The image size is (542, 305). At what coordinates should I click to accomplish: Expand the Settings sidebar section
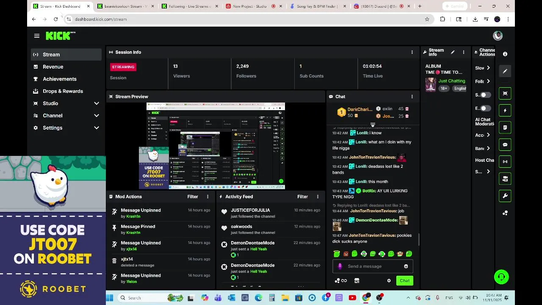(x=97, y=128)
